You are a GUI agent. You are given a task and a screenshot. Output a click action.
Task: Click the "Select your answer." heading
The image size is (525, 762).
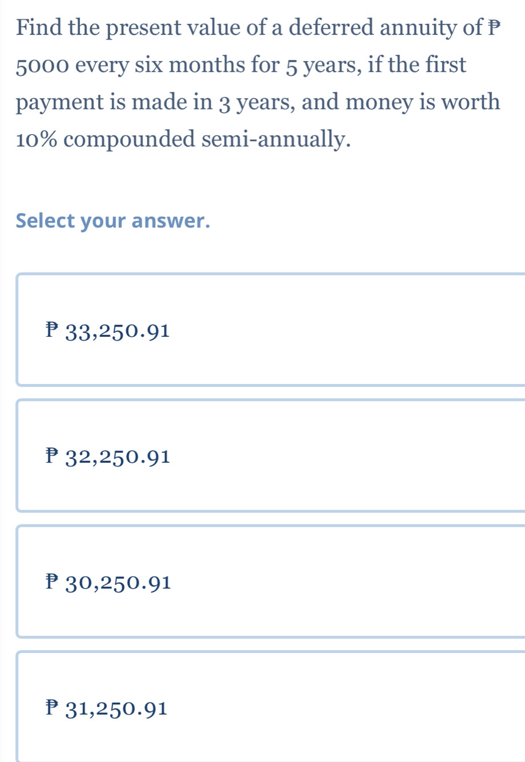(x=113, y=221)
